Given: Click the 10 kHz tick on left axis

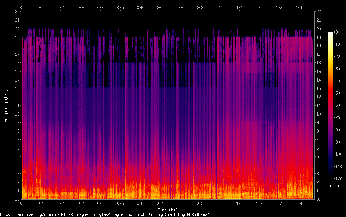Looking at the screenshot, I should [x=17, y=114].
